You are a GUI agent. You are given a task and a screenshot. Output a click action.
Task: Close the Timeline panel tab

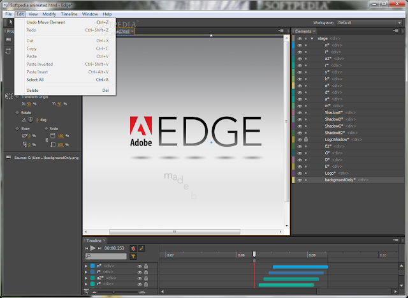click(x=105, y=240)
